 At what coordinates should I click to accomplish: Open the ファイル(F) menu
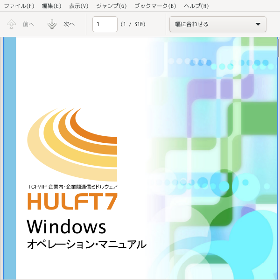(19, 6)
